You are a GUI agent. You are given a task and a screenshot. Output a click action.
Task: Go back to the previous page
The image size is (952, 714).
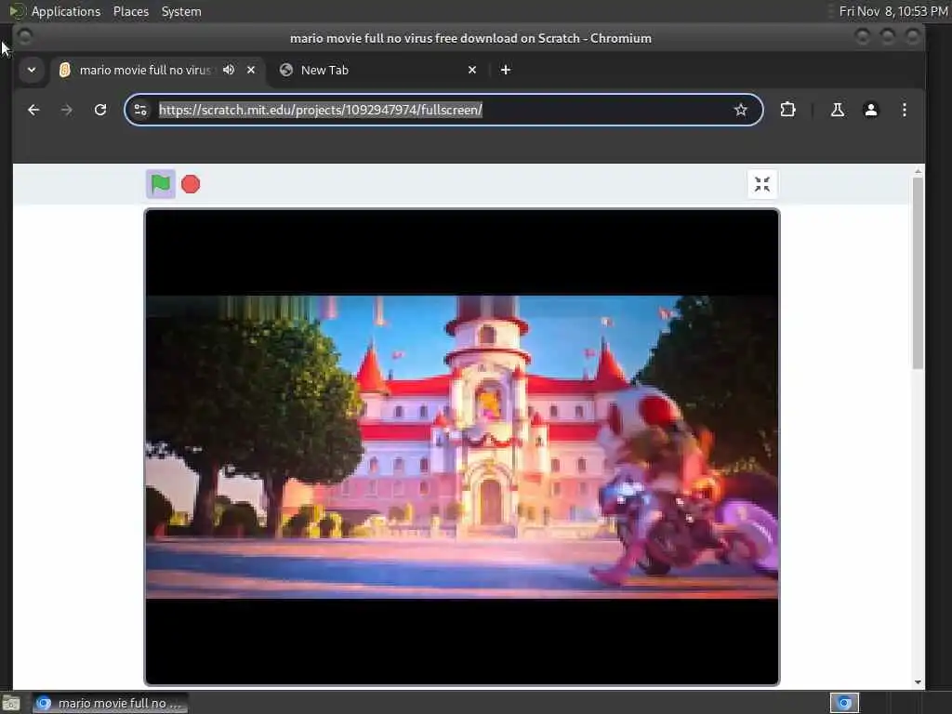click(33, 110)
